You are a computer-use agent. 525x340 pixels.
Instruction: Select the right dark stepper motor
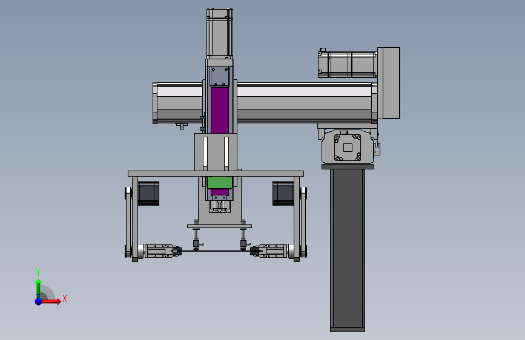coord(283,193)
